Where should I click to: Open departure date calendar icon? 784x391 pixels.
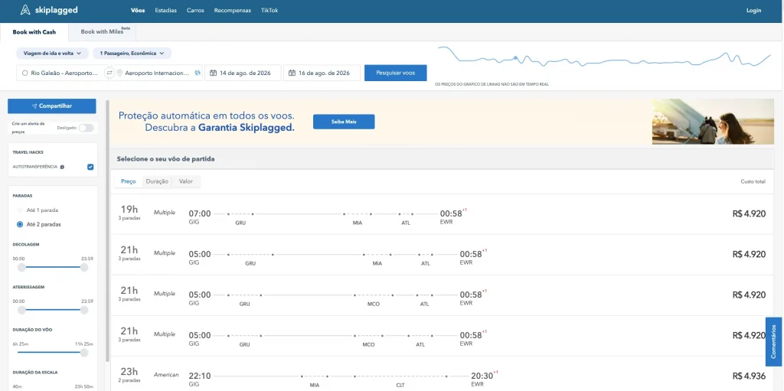pos(213,73)
